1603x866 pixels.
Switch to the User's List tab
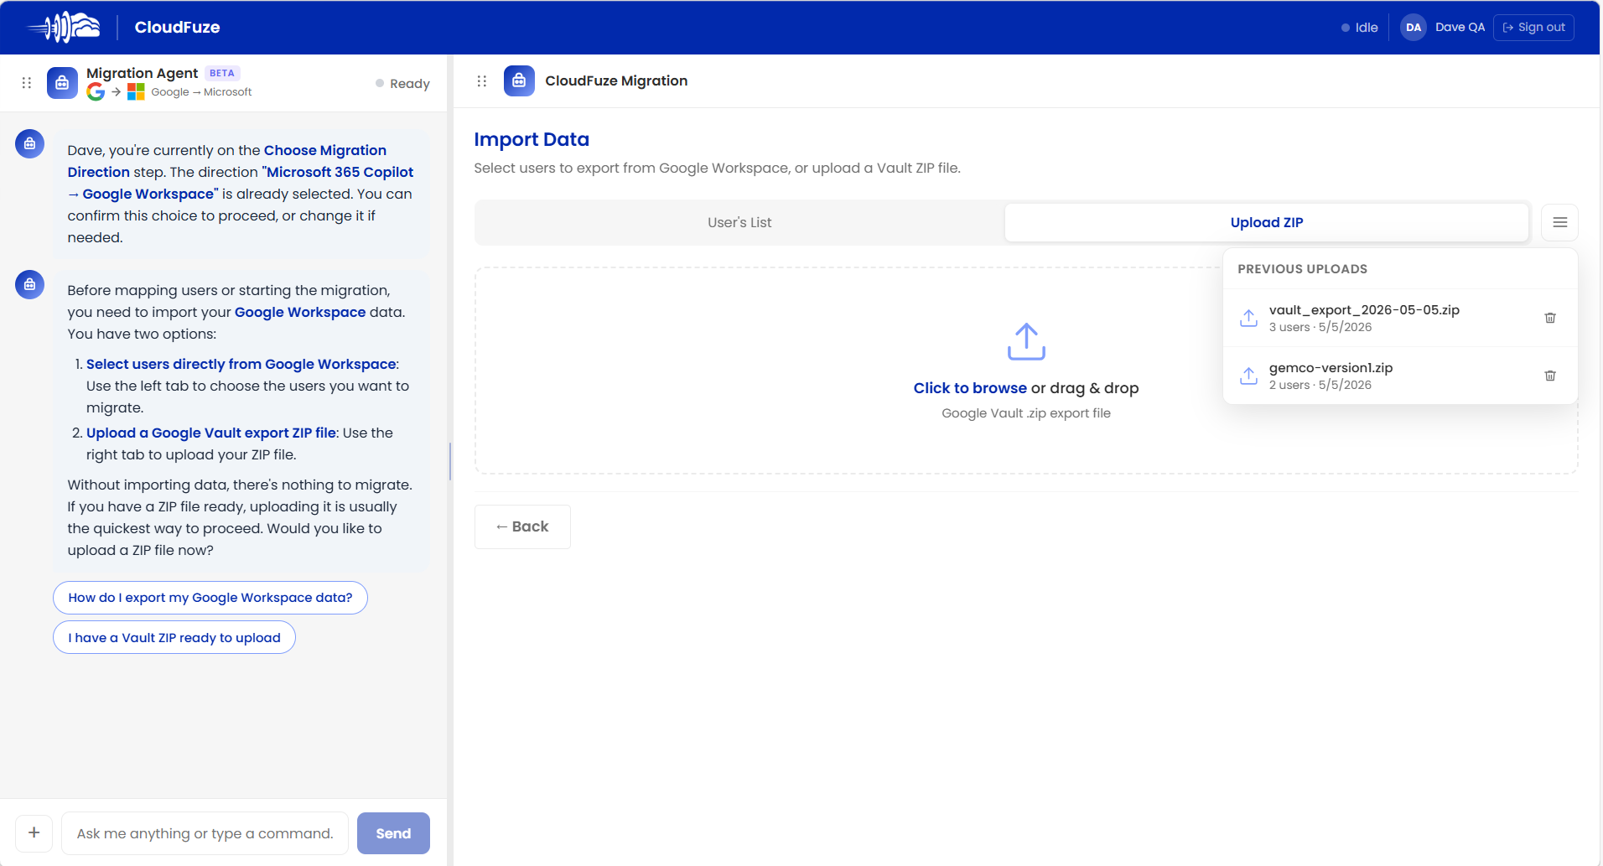(739, 222)
